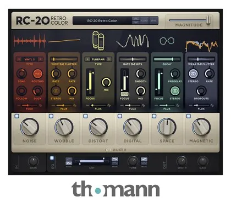Toggle the Noise module enable checkbox

click(x=16, y=116)
